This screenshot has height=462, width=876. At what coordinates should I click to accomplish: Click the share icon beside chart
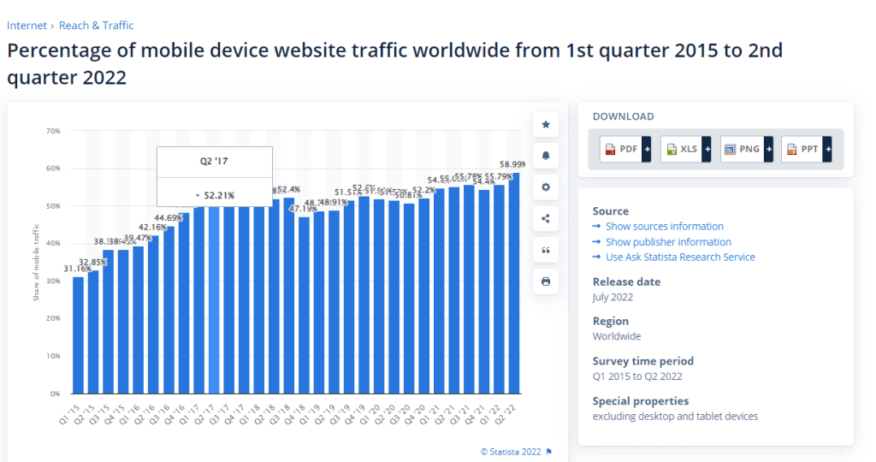(x=546, y=218)
